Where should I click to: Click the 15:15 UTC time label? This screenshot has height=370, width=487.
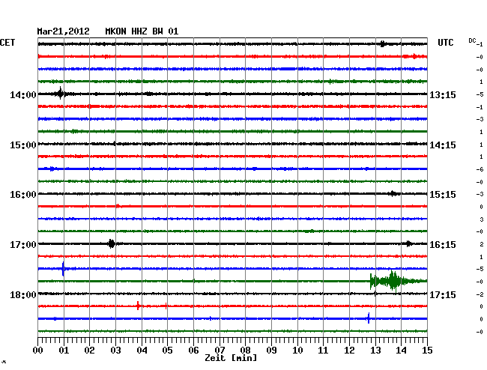click(x=443, y=195)
